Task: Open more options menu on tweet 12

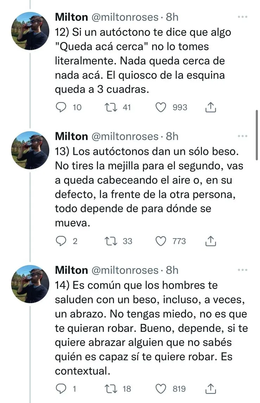Action: click(x=243, y=17)
